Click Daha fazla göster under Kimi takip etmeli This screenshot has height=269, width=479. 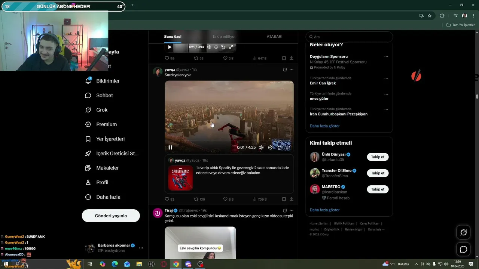click(324, 210)
